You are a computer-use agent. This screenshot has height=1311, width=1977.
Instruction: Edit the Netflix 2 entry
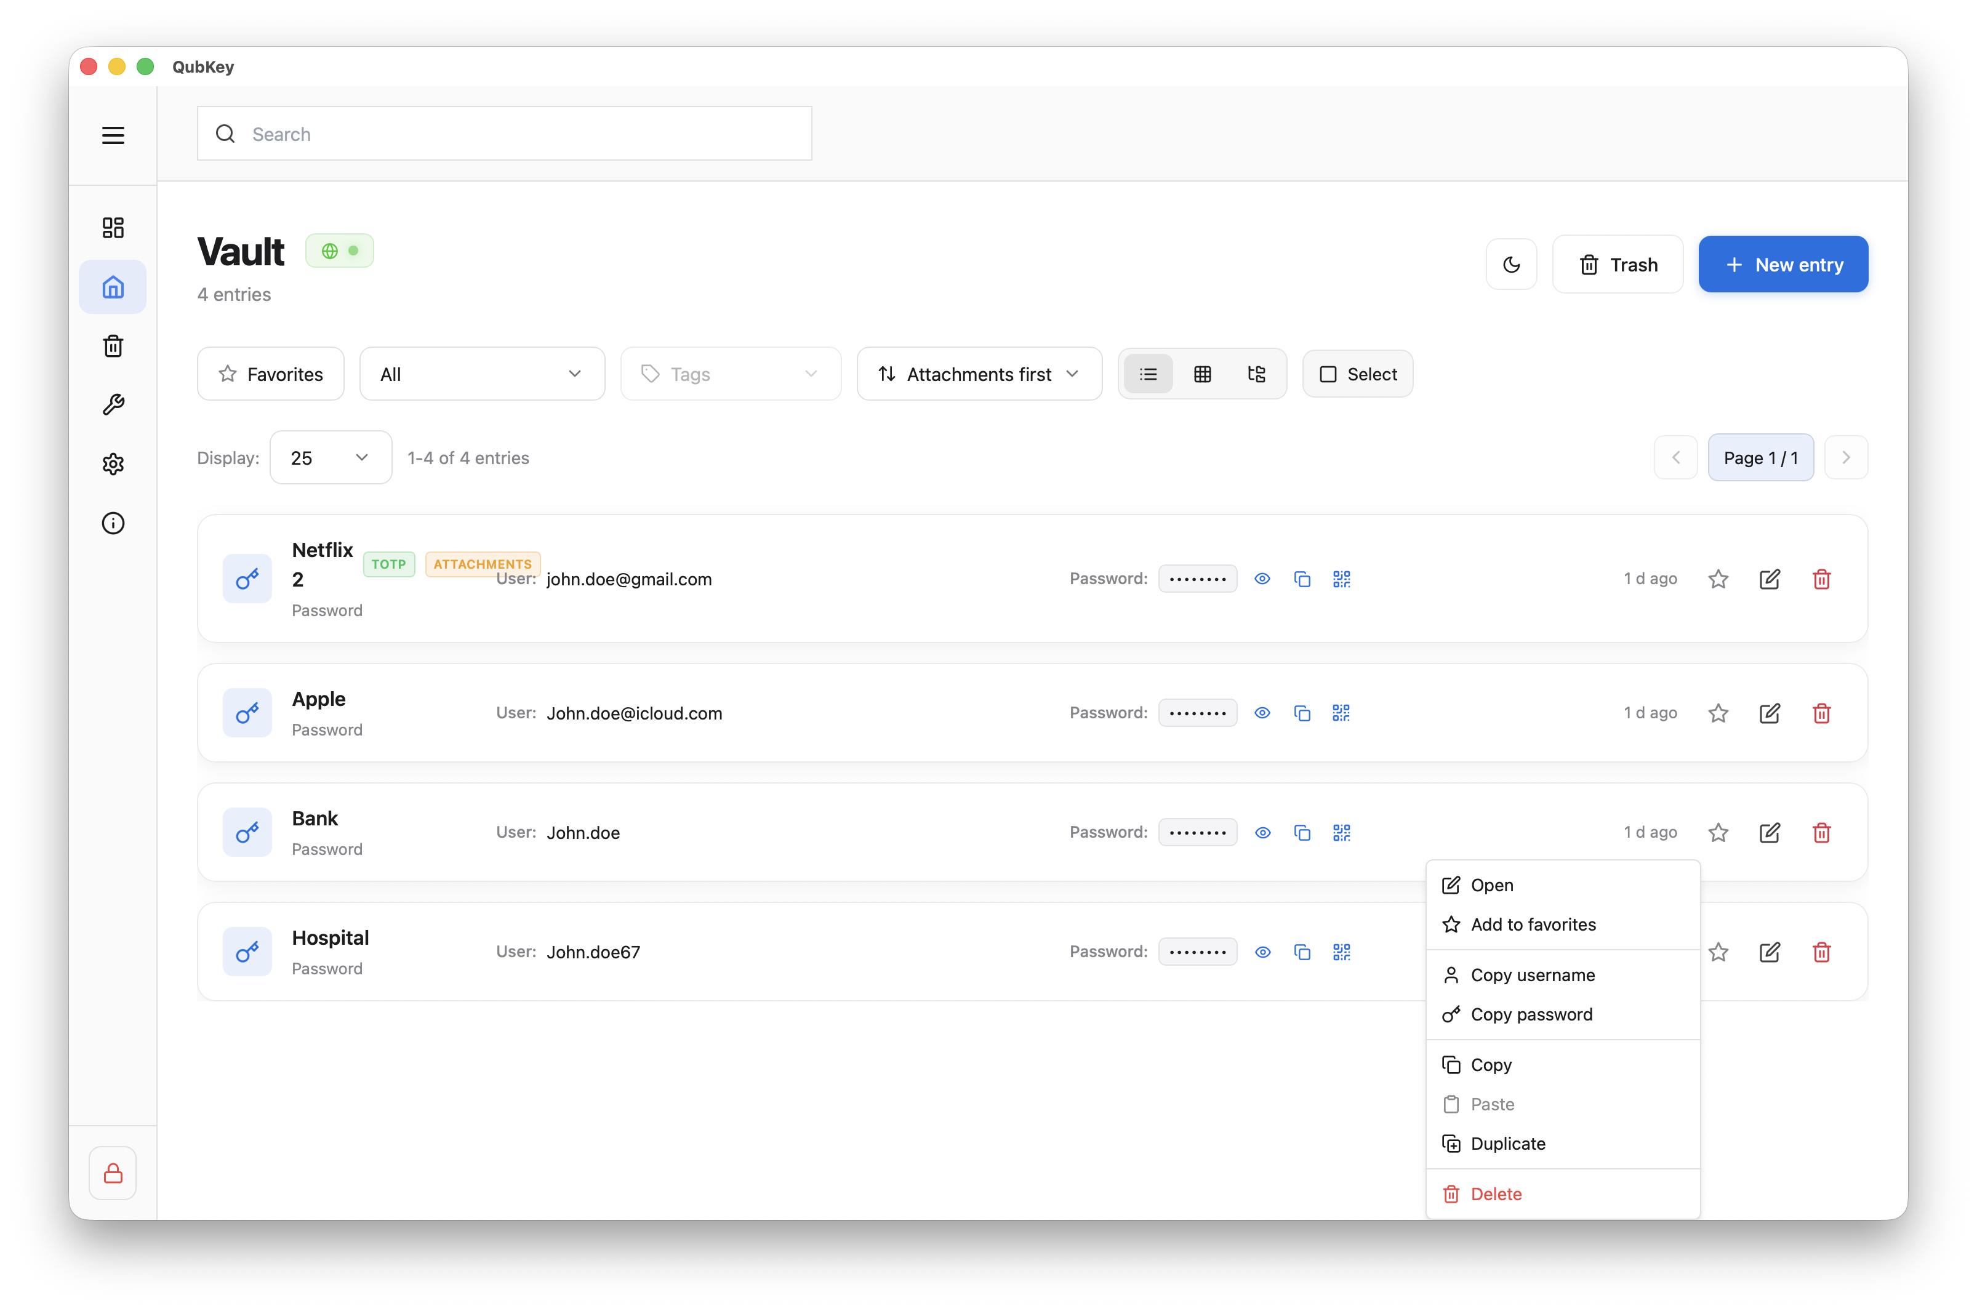click(1770, 579)
